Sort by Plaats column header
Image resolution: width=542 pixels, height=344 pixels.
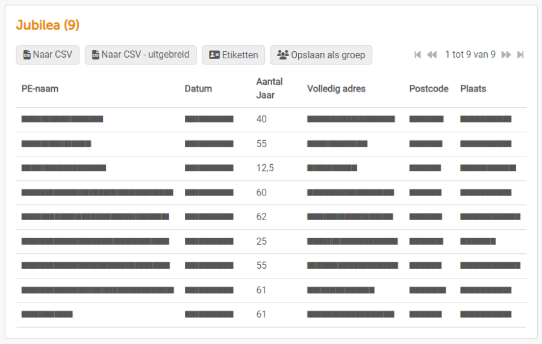[x=473, y=88]
